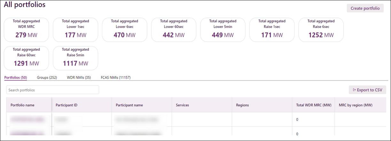
Task: Open the WDR NMIs (35) tab
Action: (79, 77)
